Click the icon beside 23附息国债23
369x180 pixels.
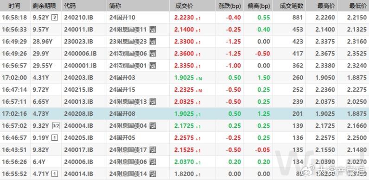coord(153,42)
